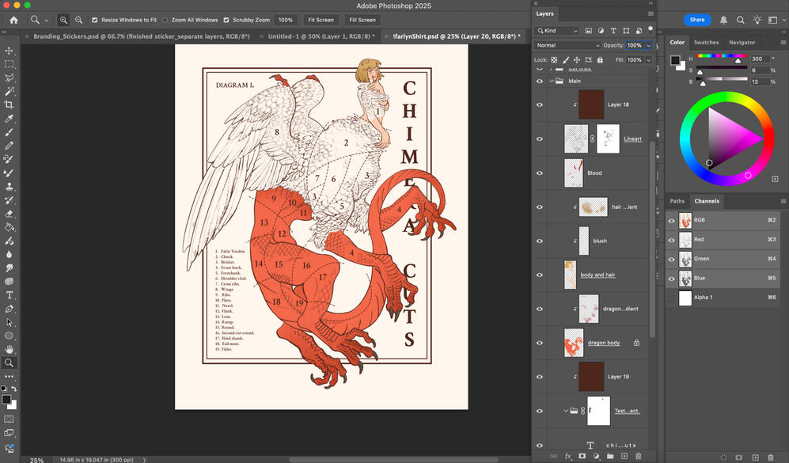Collapse the Main layer group
This screenshot has height=463, width=789.
[x=551, y=81]
